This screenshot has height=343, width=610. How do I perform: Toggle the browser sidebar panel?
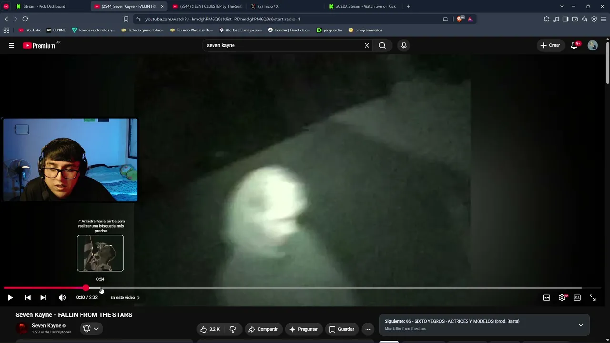[565, 19]
